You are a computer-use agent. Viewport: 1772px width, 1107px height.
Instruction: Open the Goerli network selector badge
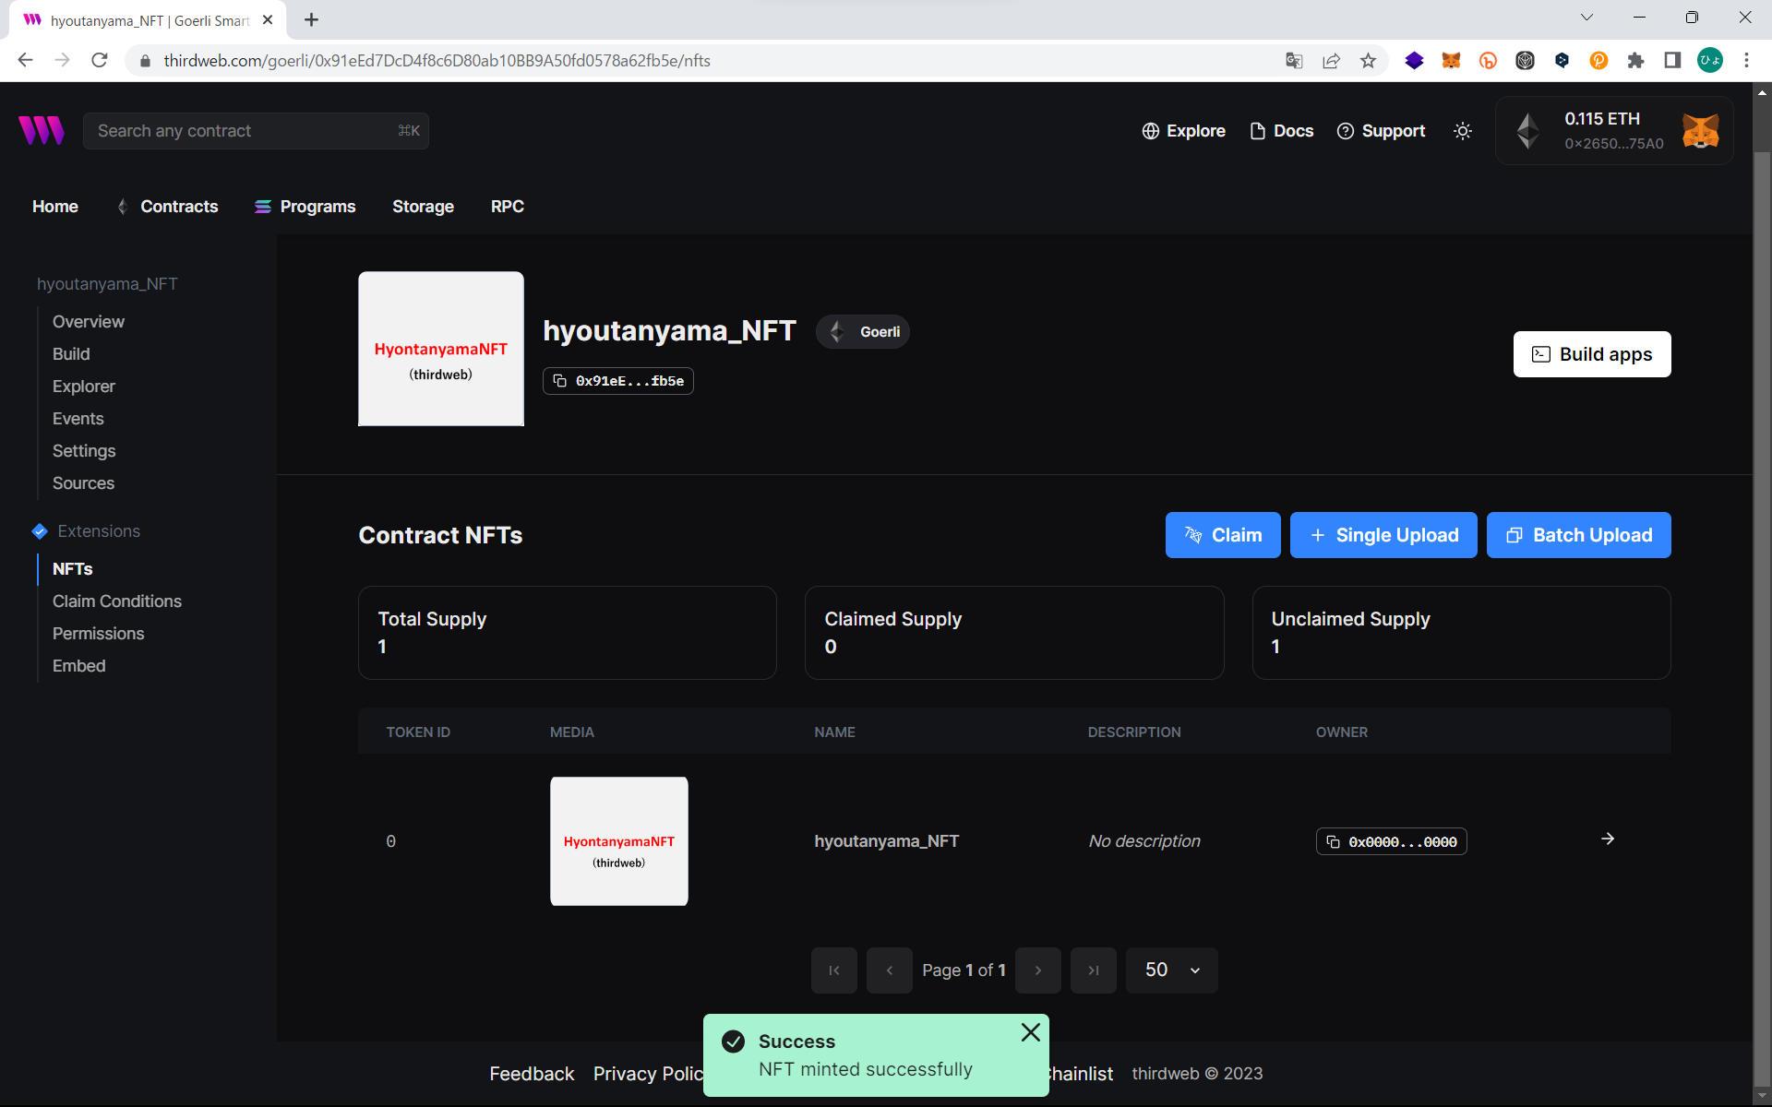click(x=863, y=332)
